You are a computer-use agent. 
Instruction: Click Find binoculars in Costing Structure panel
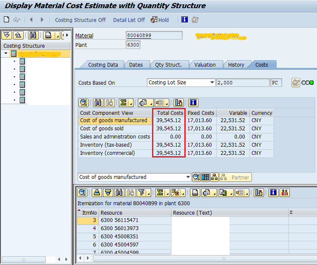[x=33, y=35]
